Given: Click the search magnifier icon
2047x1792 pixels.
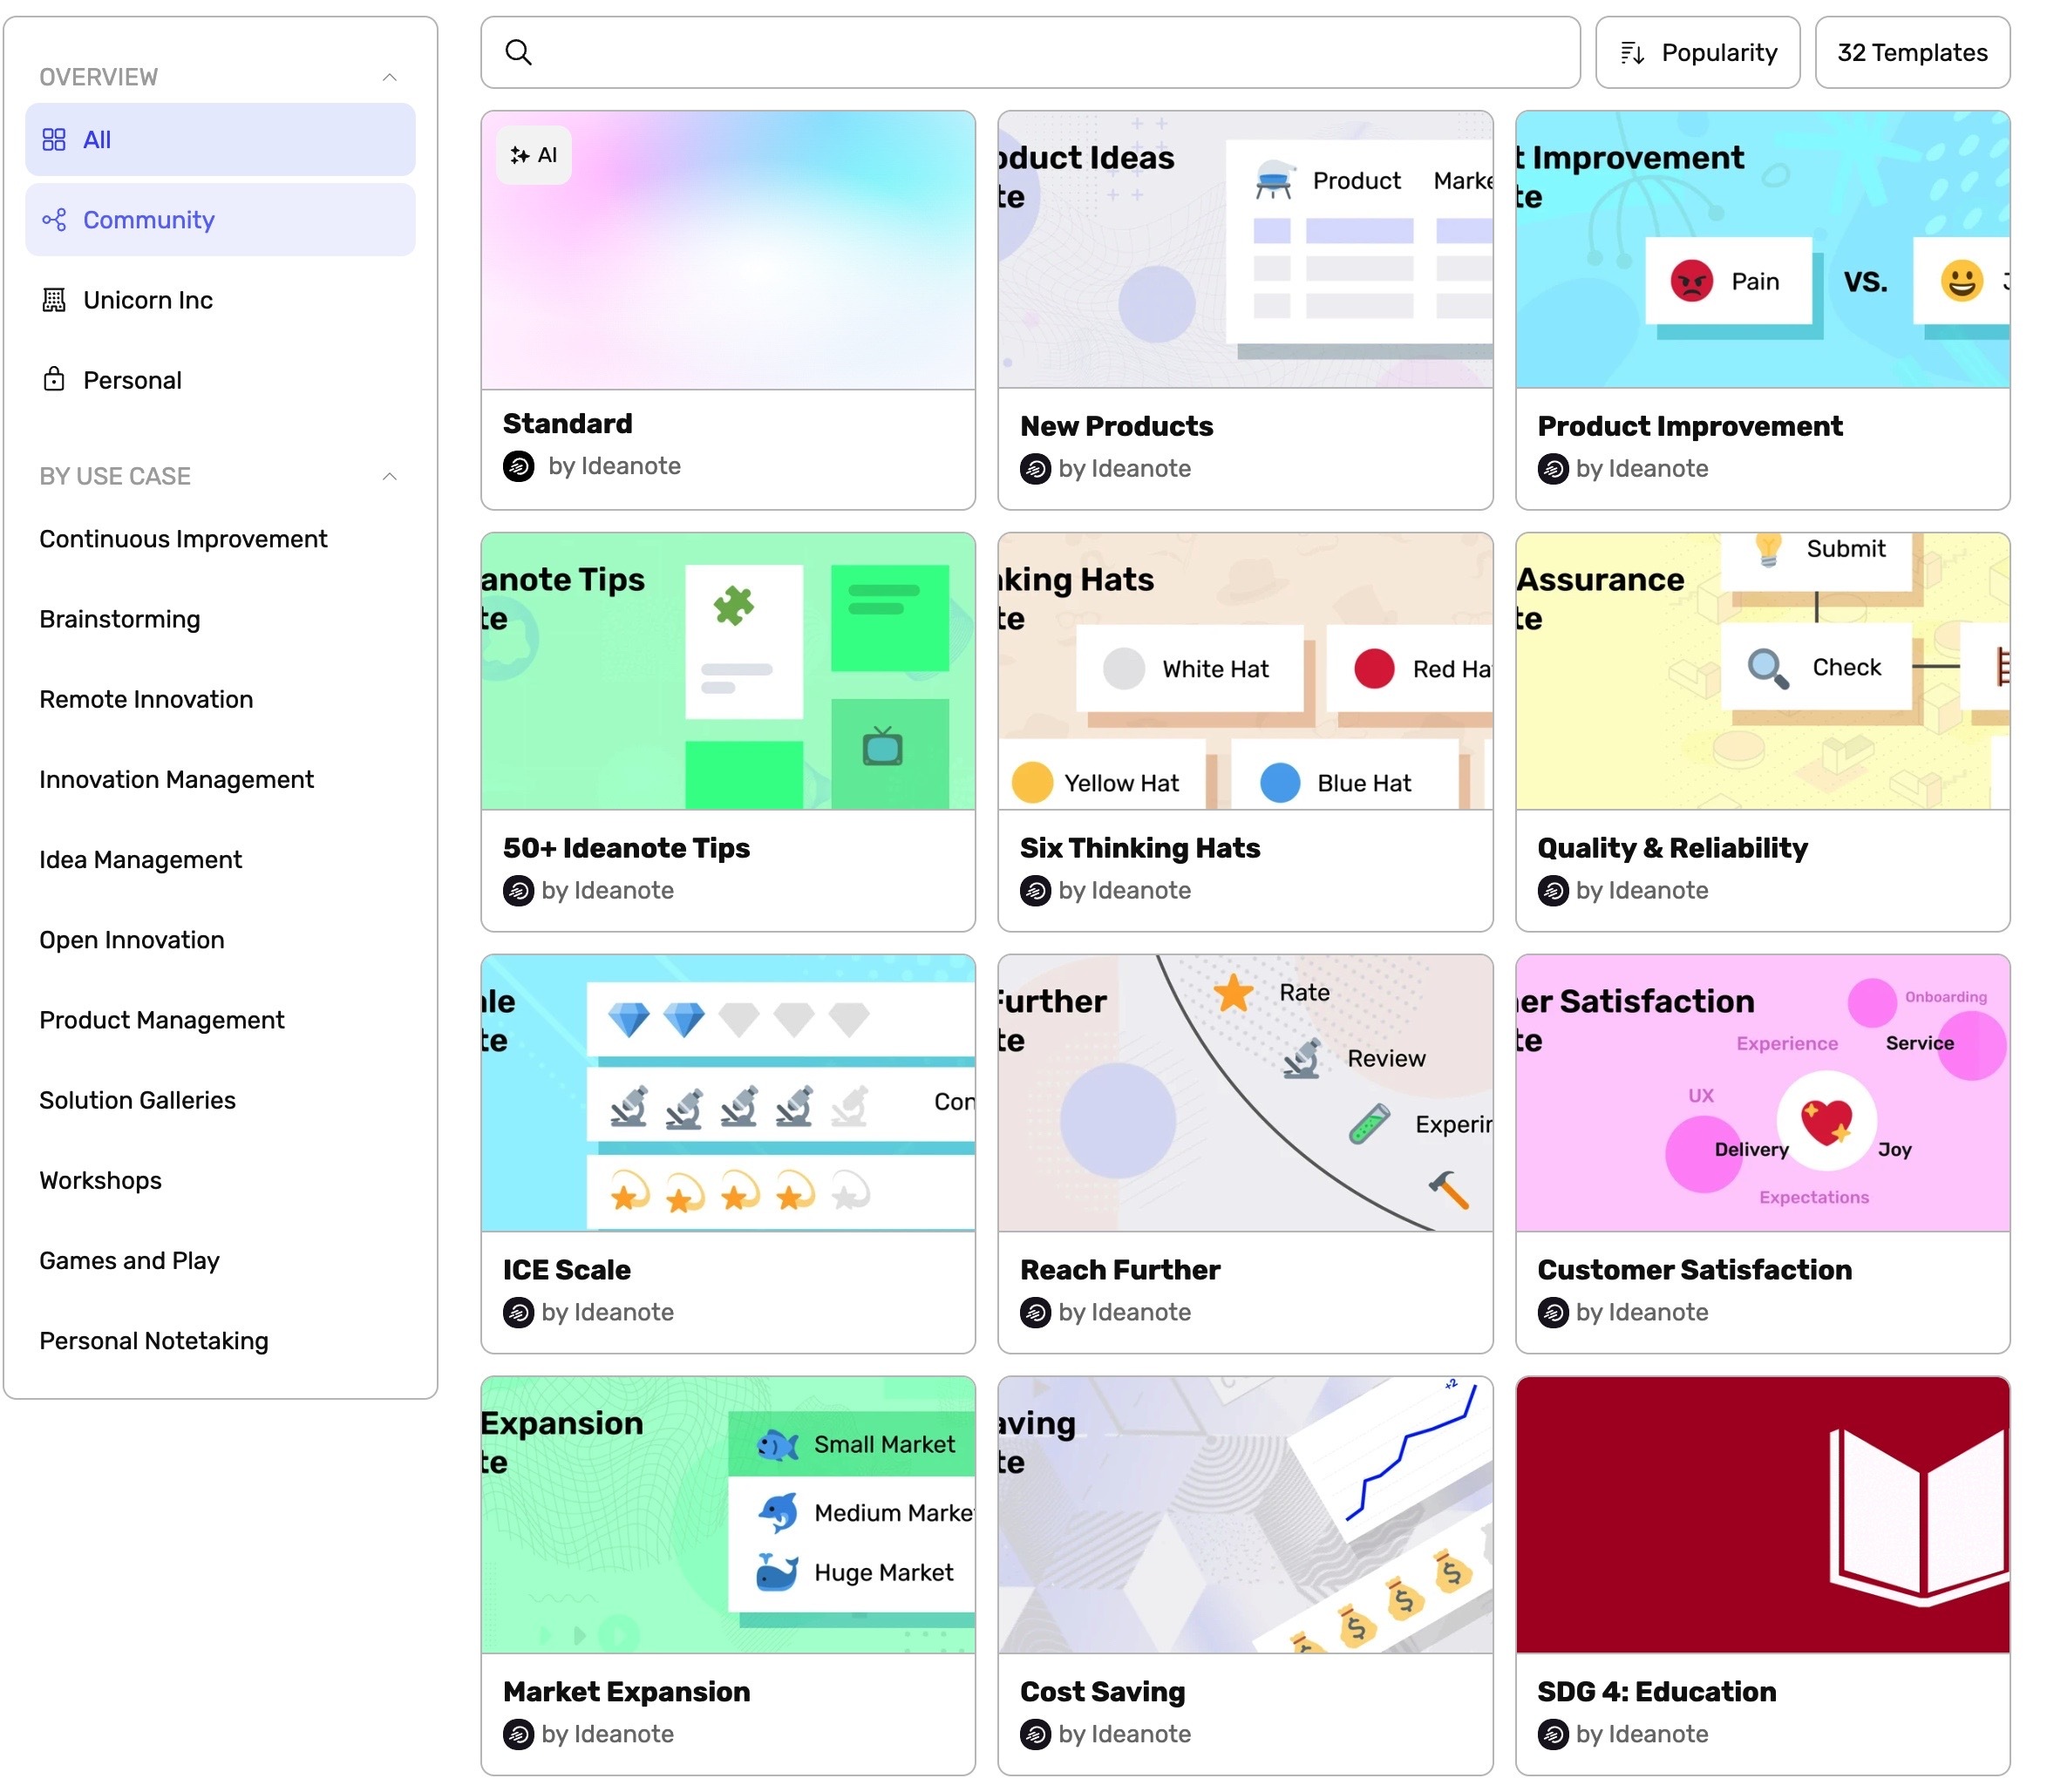Looking at the screenshot, I should click(517, 52).
